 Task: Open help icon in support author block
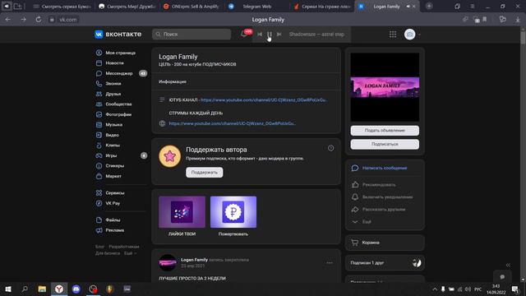tap(330, 148)
